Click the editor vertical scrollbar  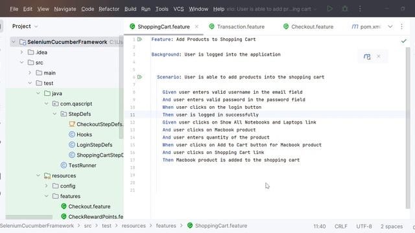click(x=408, y=128)
